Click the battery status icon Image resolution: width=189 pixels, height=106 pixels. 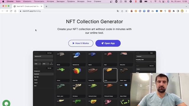click(x=146, y=1)
